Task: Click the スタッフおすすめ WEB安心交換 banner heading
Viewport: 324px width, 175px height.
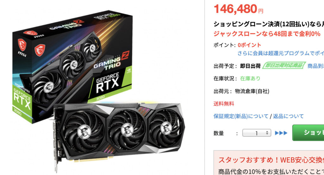Action: [271, 160]
